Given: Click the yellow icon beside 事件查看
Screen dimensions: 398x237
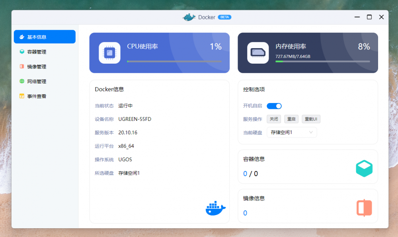Looking at the screenshot, I should (22, 96).
